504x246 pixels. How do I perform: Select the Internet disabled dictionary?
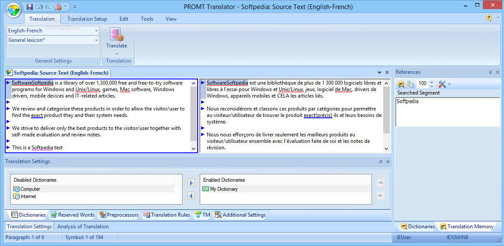coord(25,196)
